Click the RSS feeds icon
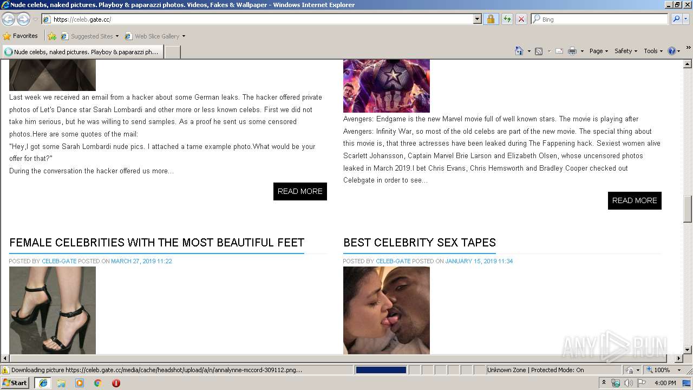Image resolution: width=693 pixels, height=390 pixels. click(x=539, y=51)
